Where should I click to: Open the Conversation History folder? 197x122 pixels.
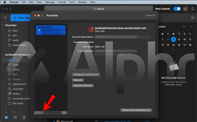pos(21,99)
